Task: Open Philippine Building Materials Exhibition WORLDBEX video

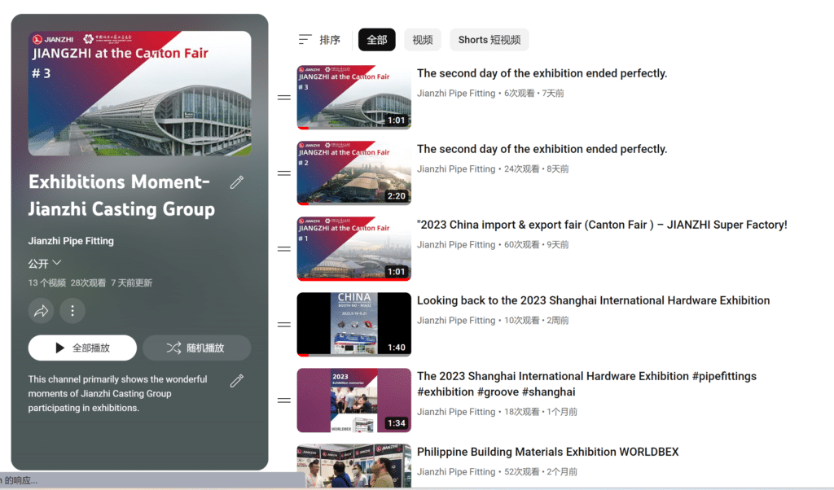Action: click(x=548, y=452)
